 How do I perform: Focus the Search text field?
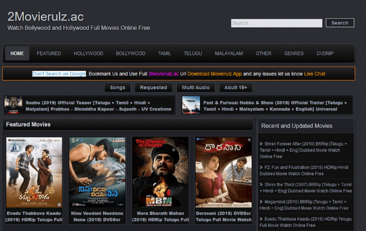point(276,23)
